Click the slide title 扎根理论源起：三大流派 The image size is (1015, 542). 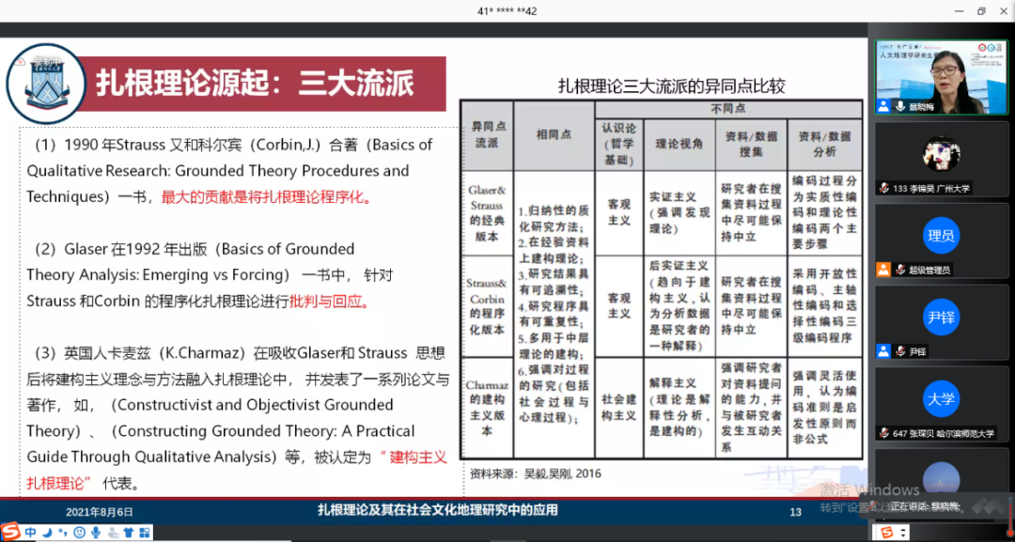tap(255, 84)
